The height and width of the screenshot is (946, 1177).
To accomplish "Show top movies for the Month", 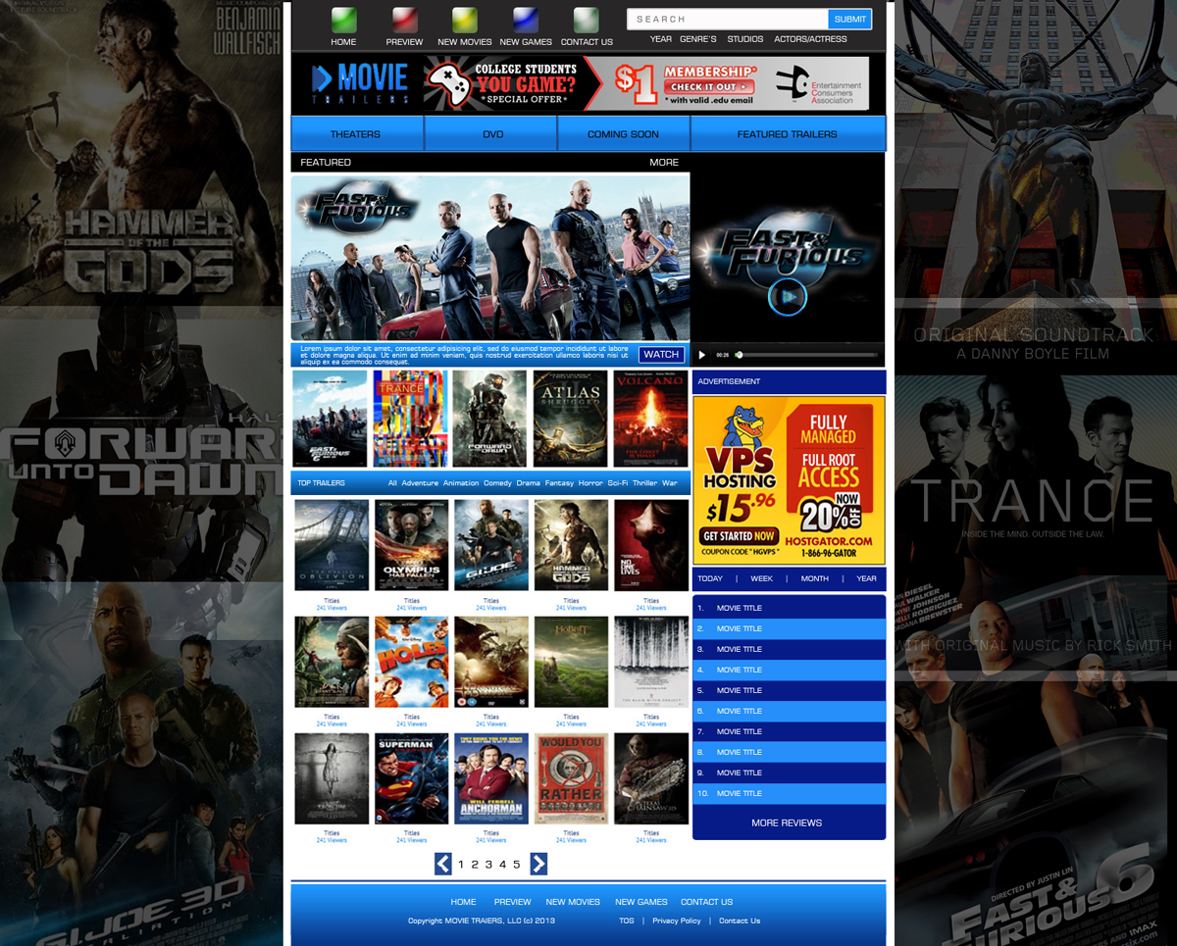I will pos(815,578).
